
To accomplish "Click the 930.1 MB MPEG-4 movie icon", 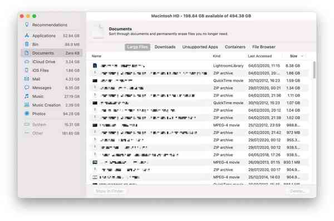I will point(95,162).
